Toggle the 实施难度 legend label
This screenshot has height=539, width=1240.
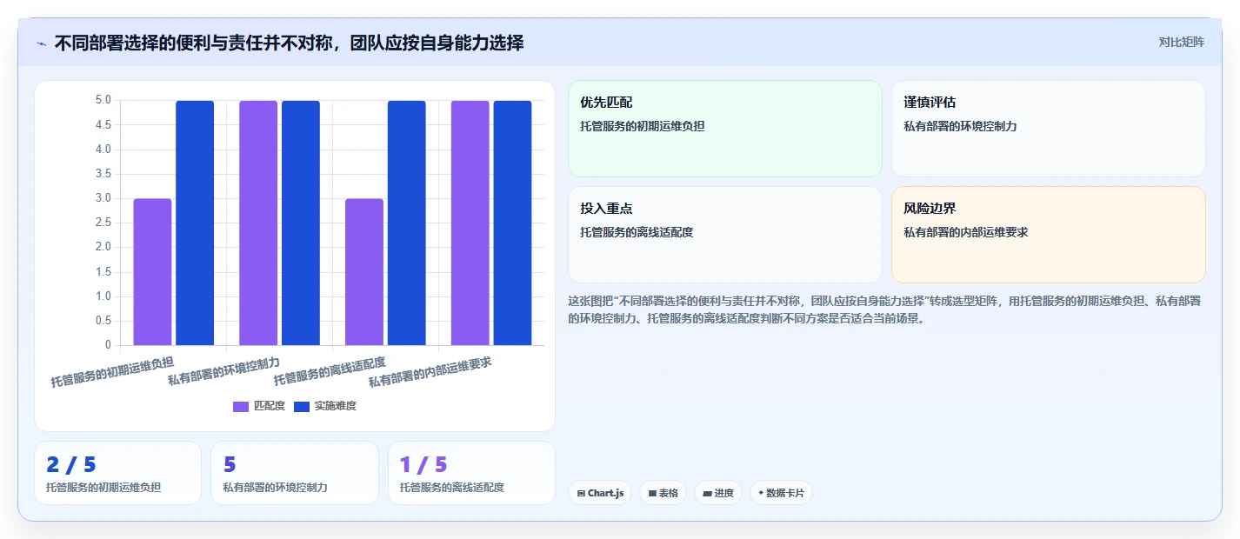tap(336, 406)
